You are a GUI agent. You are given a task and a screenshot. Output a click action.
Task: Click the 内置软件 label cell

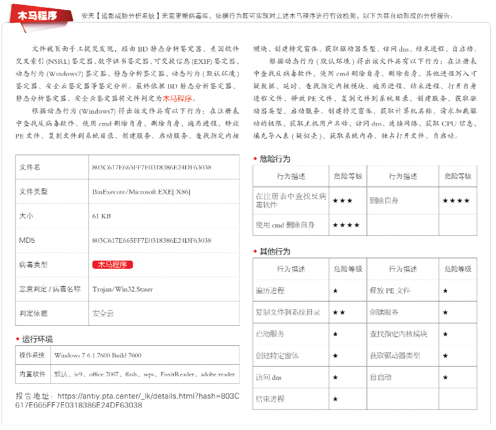click(33, 374)
